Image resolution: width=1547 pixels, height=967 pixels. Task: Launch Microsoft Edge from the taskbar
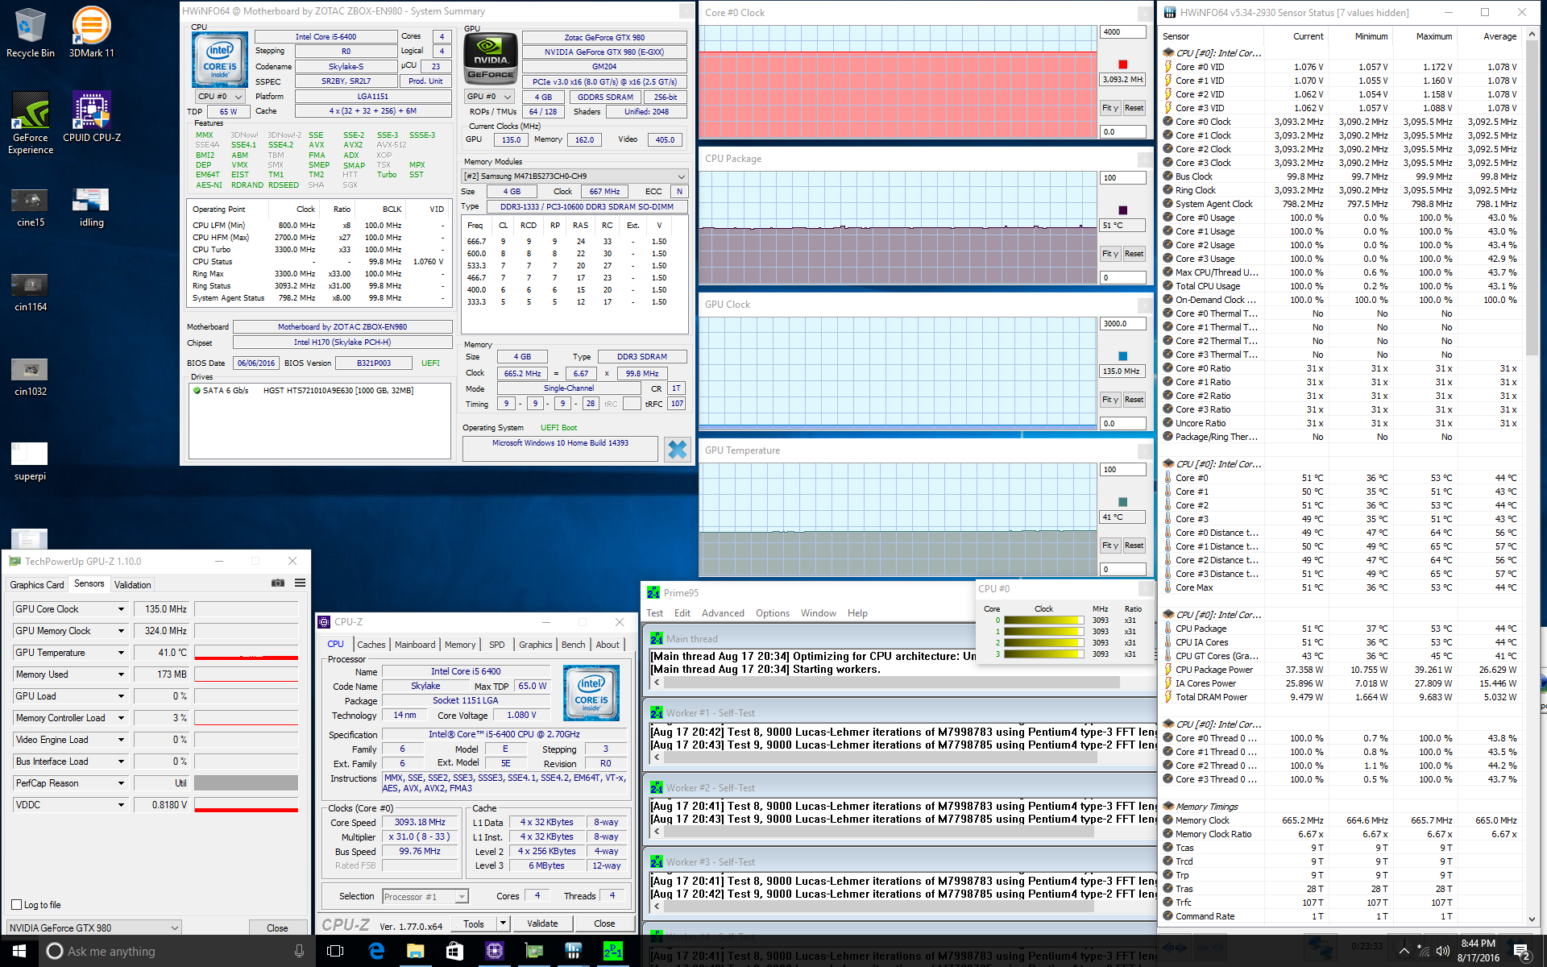pyautogui.click(x=376, y=951)
